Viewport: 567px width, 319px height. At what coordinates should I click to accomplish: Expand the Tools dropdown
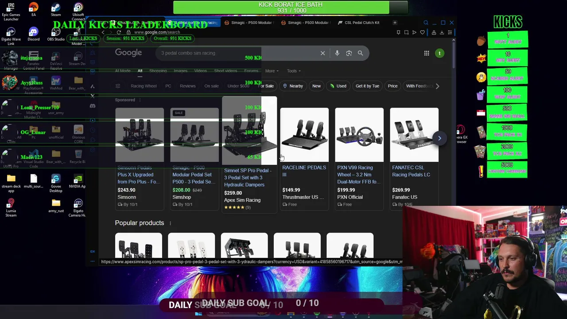click(293, 71)
